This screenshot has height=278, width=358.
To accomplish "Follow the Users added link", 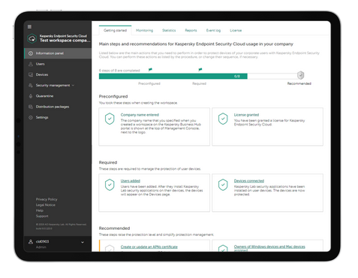I will (x=131, y=181).
